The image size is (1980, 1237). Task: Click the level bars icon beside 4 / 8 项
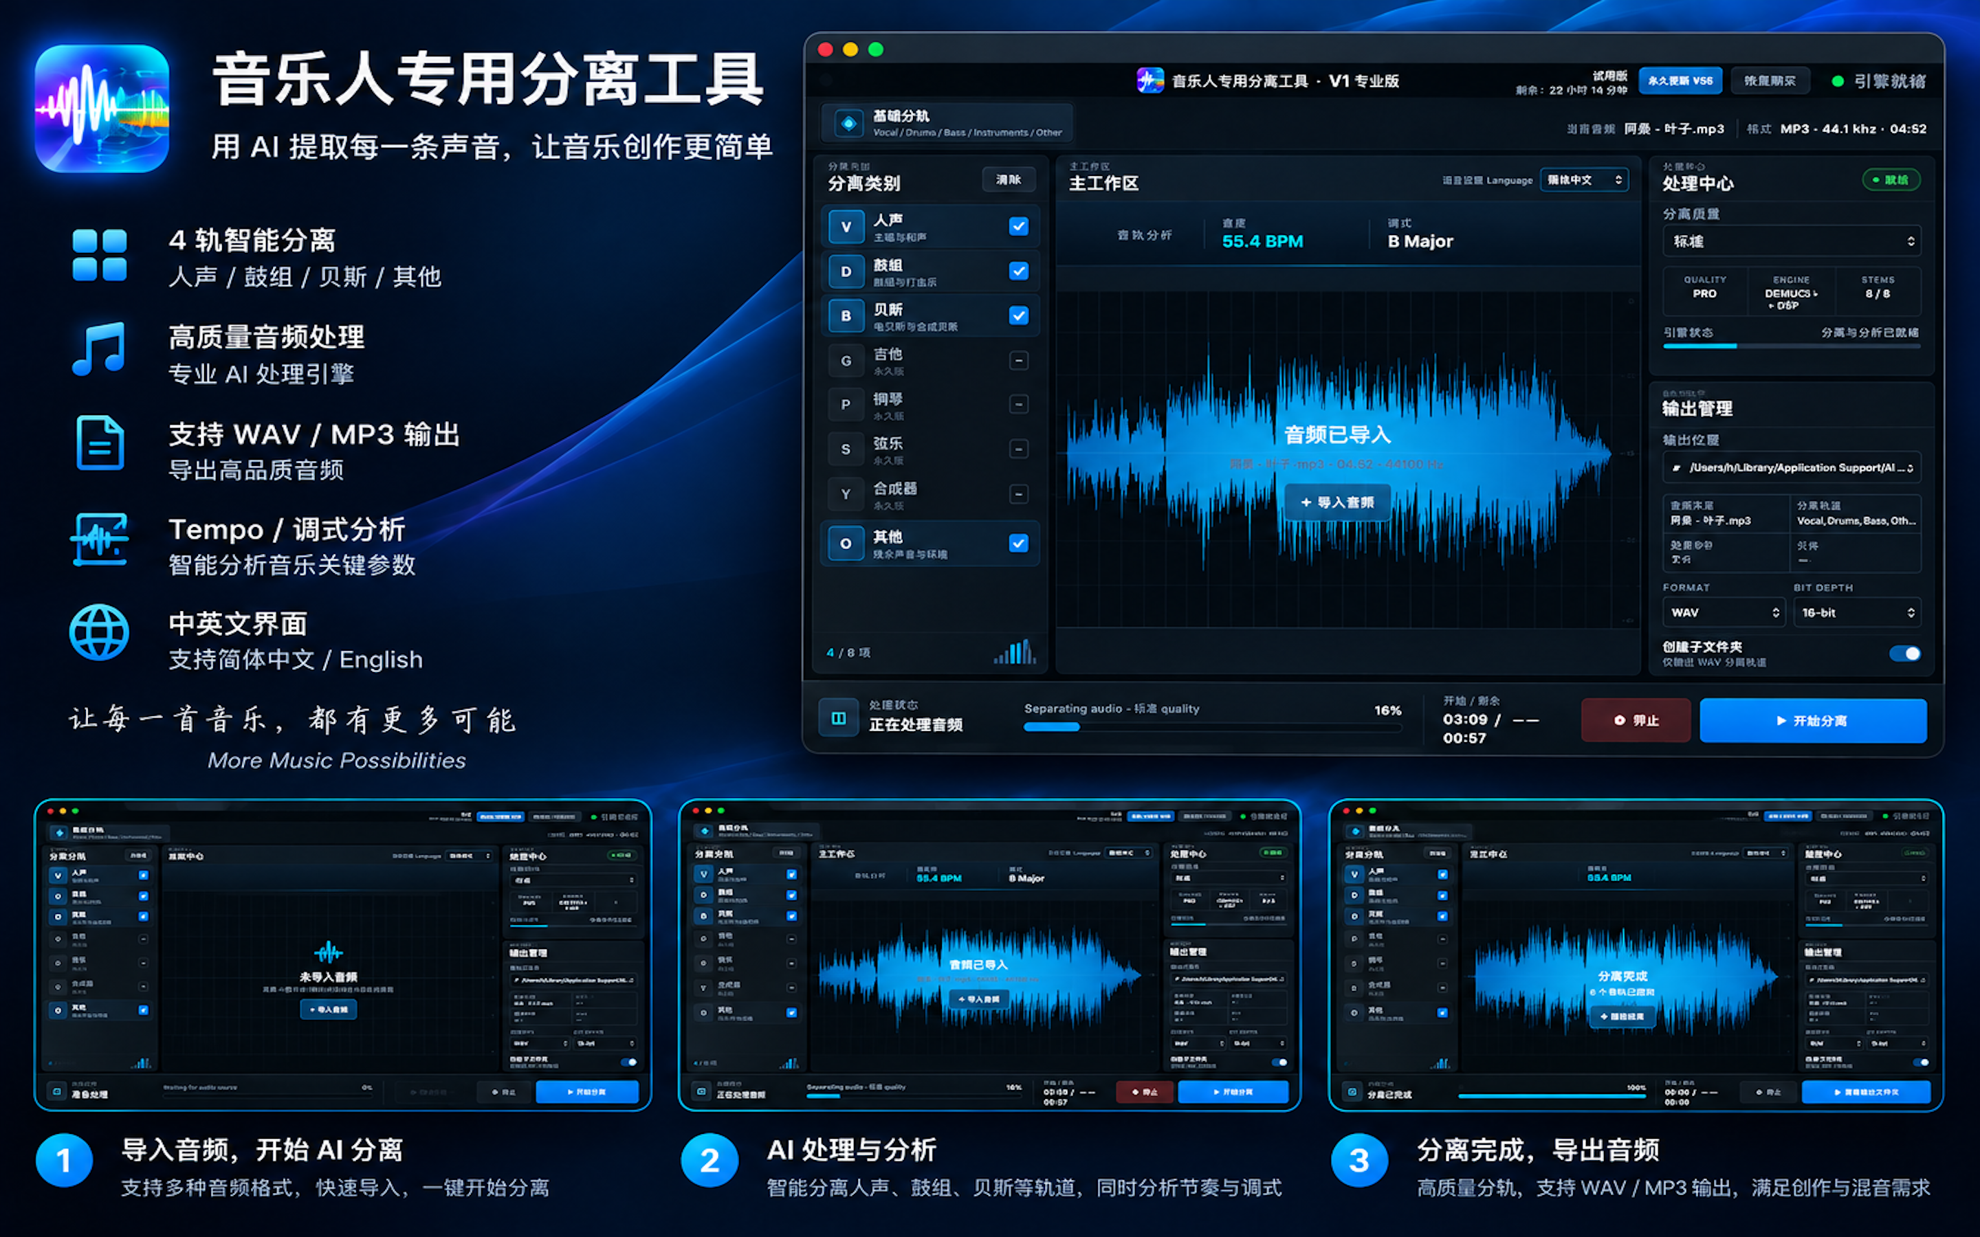1015,652
